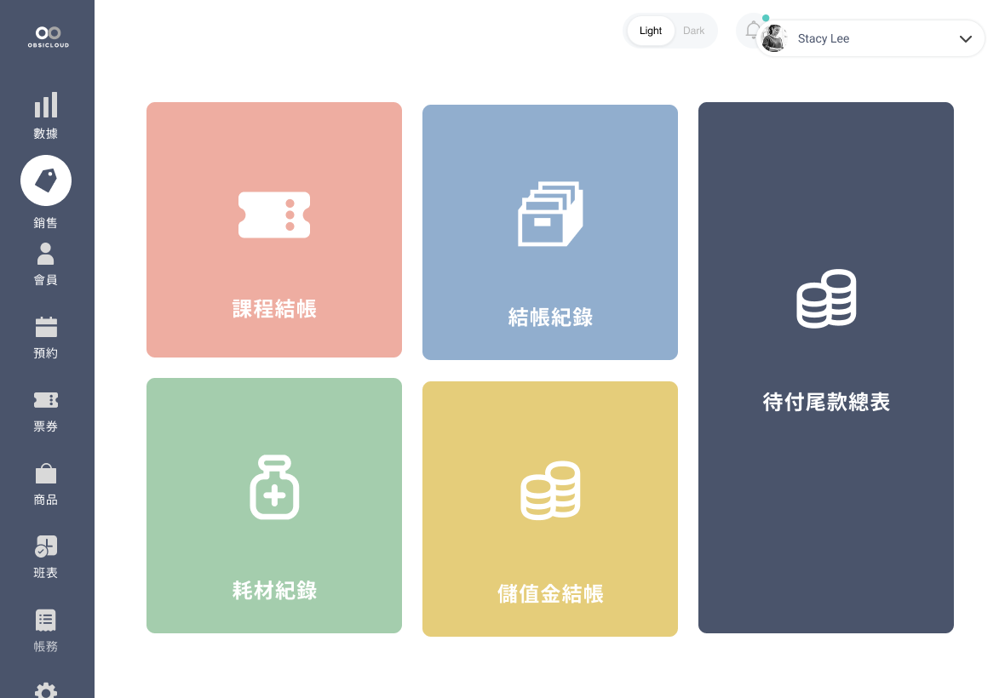Click the OBSICLOUD logo
Viewport: 1005px width, 698px height.
pyautogui.click(x=48, y=37)
